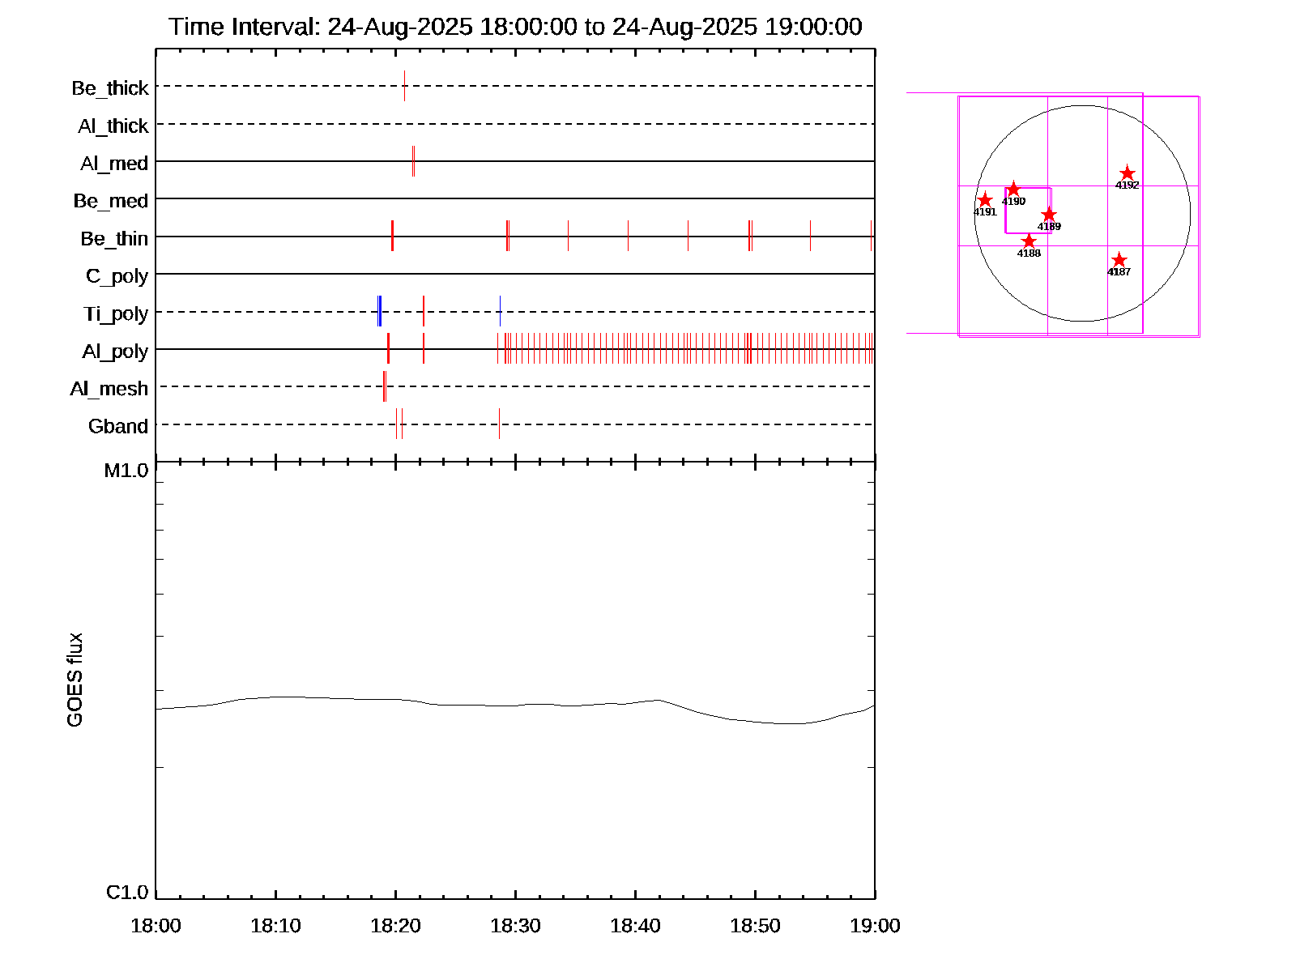Click the first red tick on Be_thin row
This screenshot has height=972, width=1296.
tap(392, 236)
